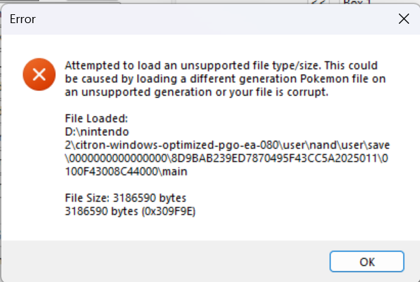Viewport: 420px width, 282px height.
Task: Click empty title bar area beside Error
Action: (205, 20)
